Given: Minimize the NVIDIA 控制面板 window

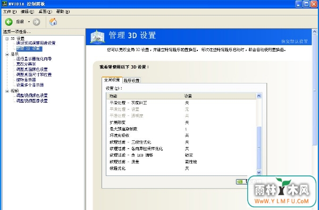Looking at the screenshot, I should [x=298, y=4].
